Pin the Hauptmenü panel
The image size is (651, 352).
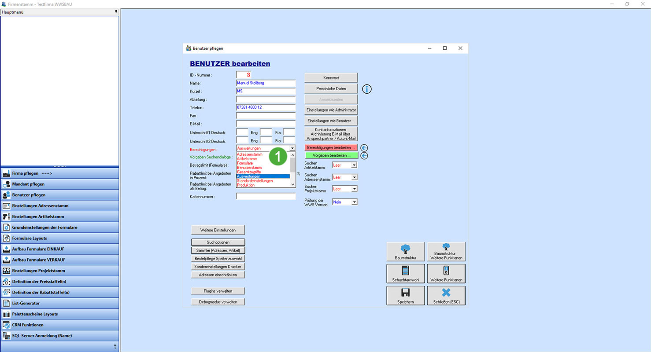pos(116,12)
